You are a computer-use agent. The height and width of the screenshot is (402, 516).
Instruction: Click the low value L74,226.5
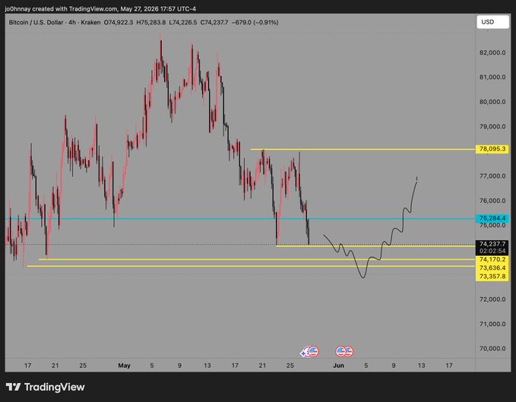point(183,22)
